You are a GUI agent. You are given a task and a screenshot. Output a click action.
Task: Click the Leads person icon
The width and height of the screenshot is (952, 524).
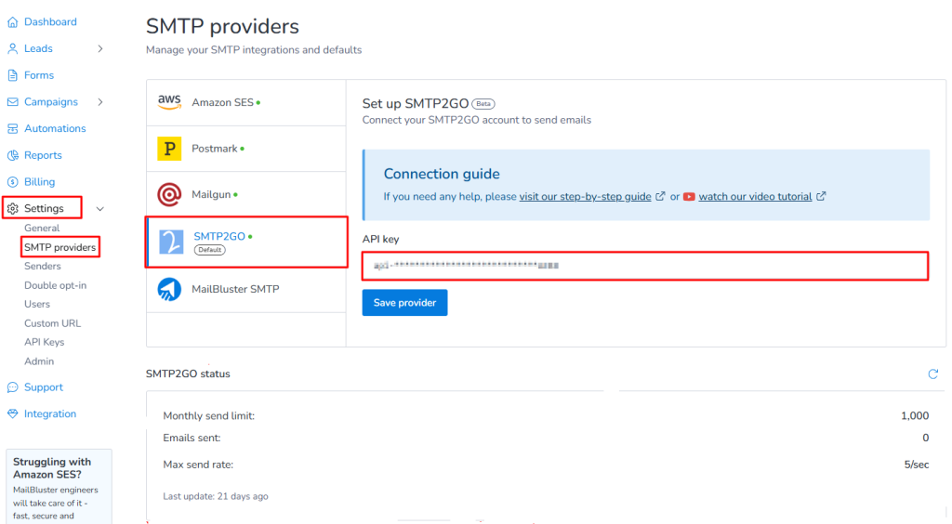pos(13,49)
